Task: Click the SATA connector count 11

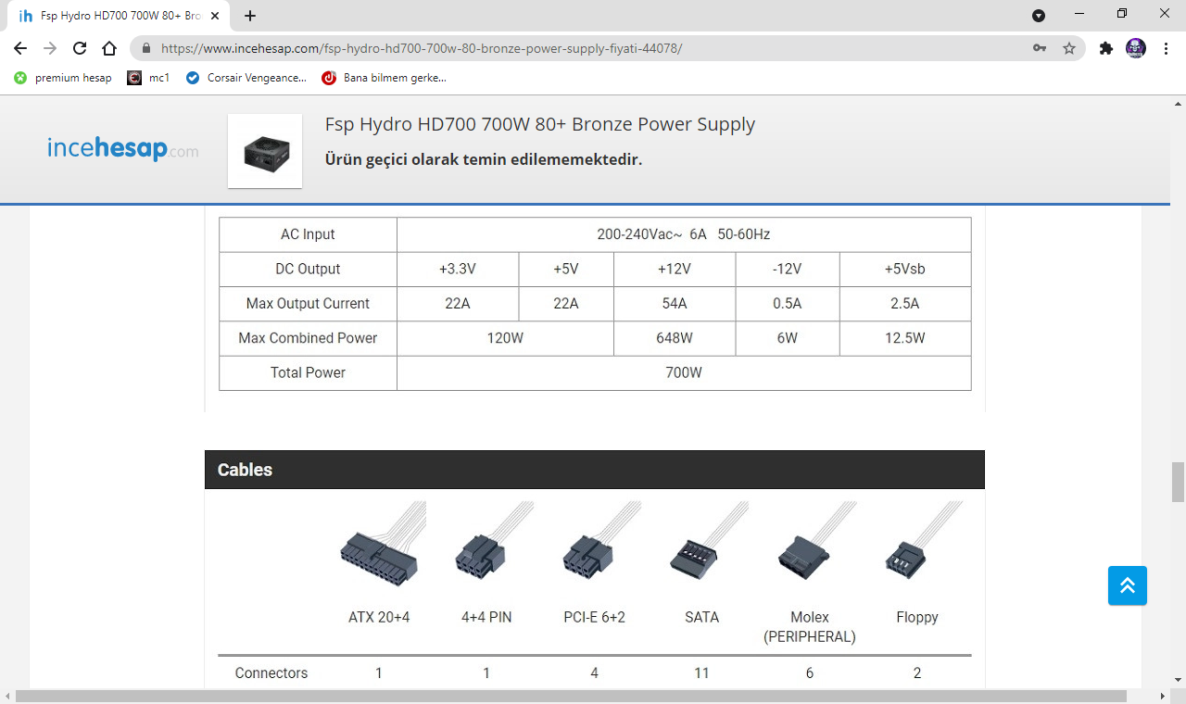Action: (701, 673)
